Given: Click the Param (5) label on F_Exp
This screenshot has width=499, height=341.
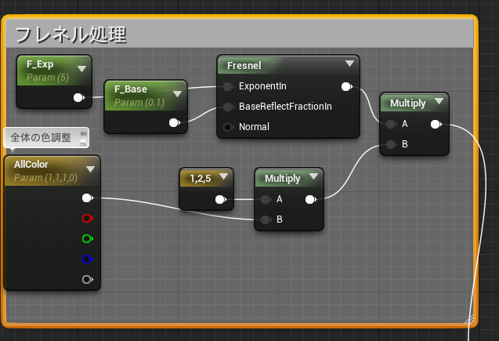Looking at the screenshot, I should (x=48, y=78).
